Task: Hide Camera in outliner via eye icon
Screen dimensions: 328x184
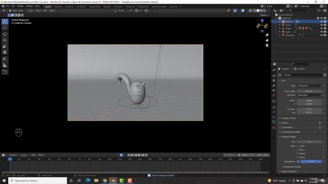Action: click(x=321, y=21)
